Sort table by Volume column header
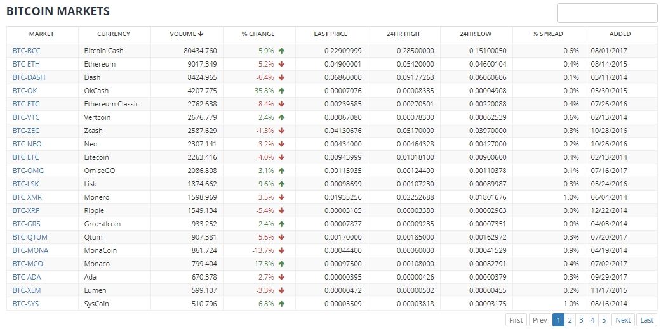Viewport: 661px width, 329px height. click(x=187, y=34)
